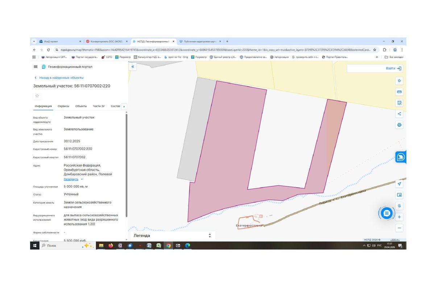Image resolution: width=435 pixels, height=308 pixels.
Task: Open the Windows Start menu
Action: point(35,246)
